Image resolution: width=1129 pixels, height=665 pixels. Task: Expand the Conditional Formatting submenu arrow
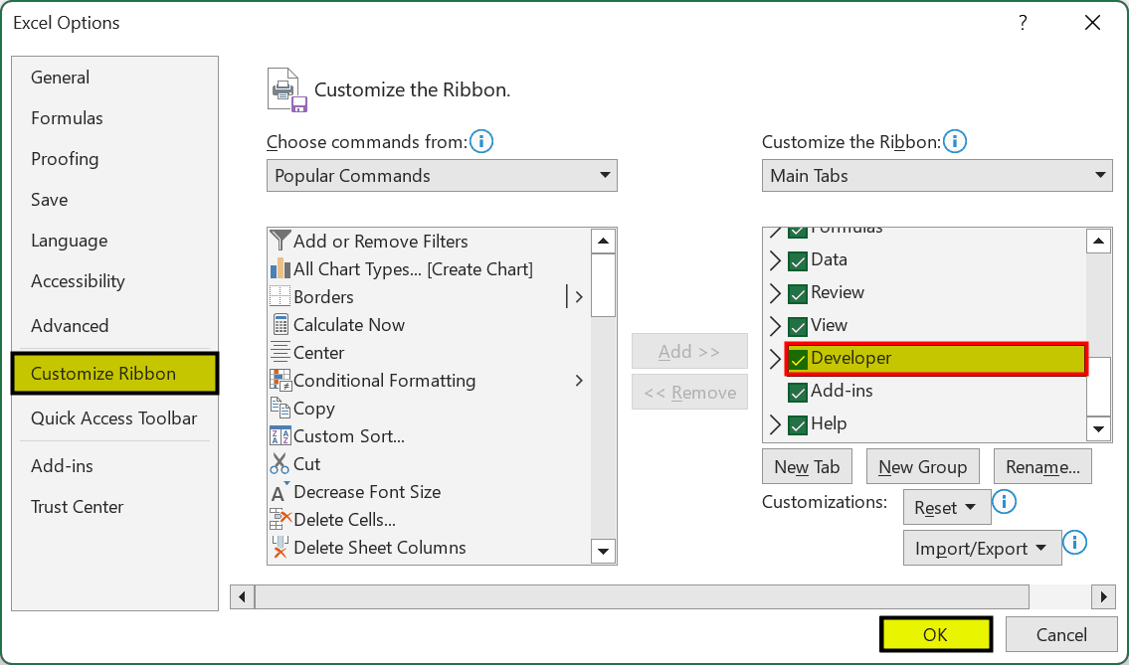click(x=579, y=380)
